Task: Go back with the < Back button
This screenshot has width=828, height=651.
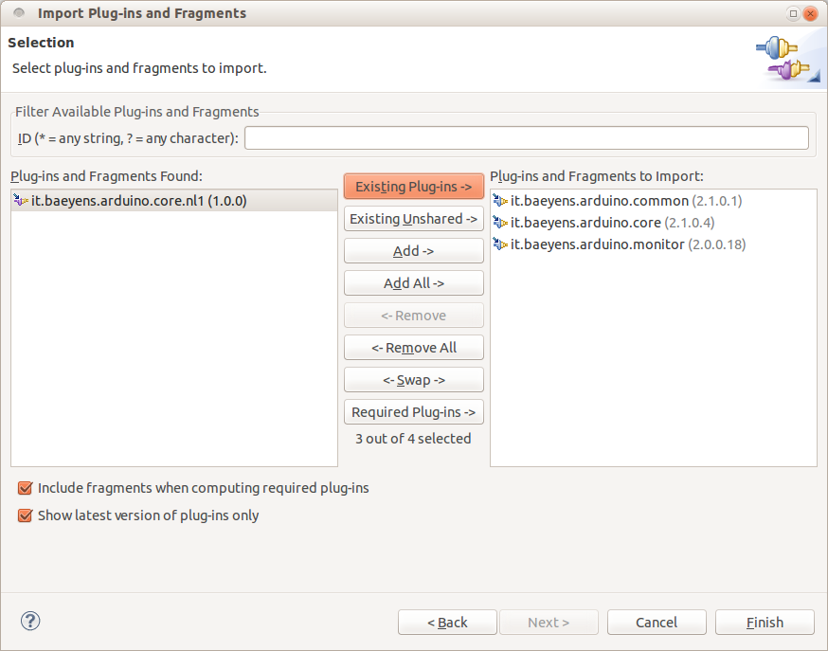Action: pos(447,623)
